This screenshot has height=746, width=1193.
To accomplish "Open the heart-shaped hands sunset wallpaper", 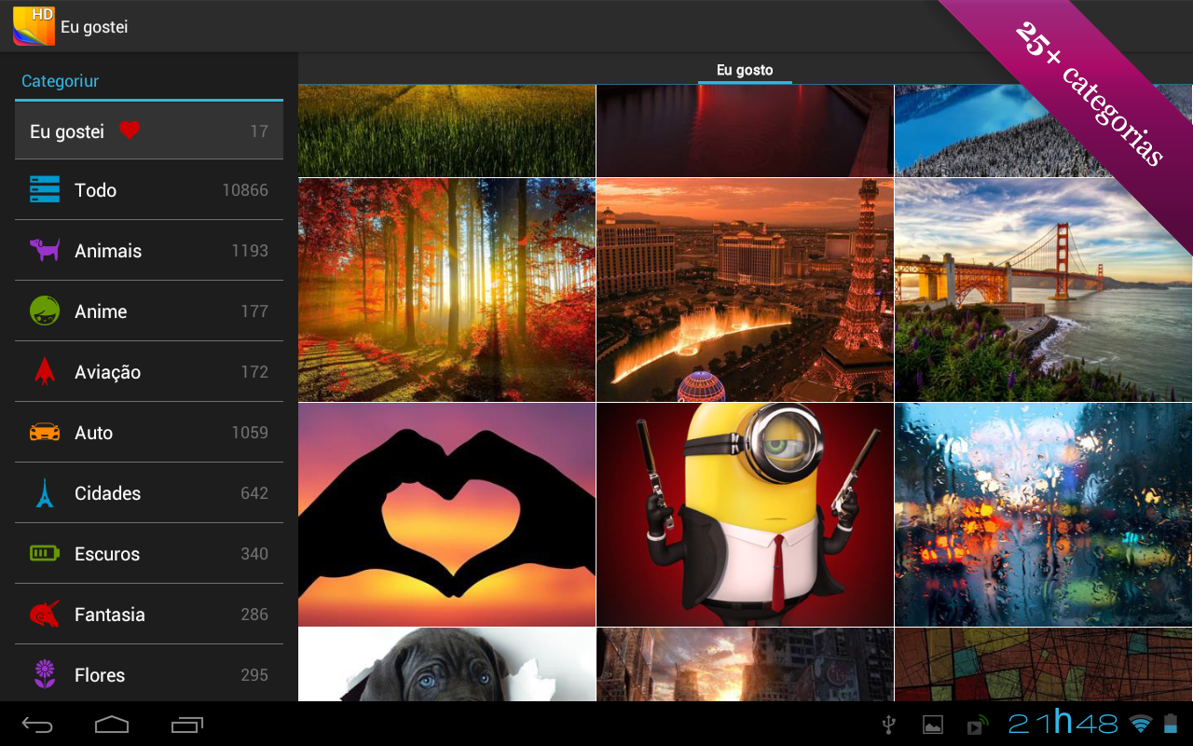I will 446,514.
